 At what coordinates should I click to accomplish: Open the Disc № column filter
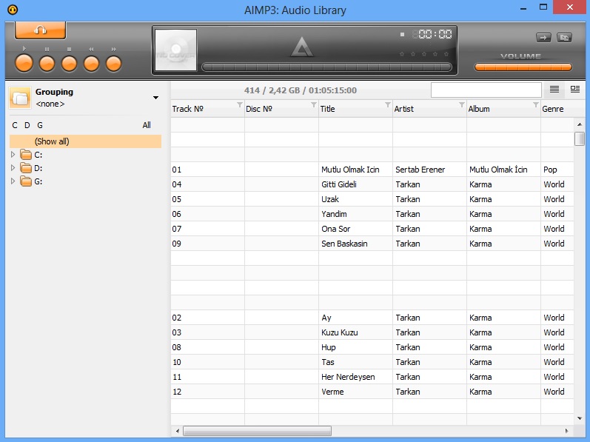[313, 104]
